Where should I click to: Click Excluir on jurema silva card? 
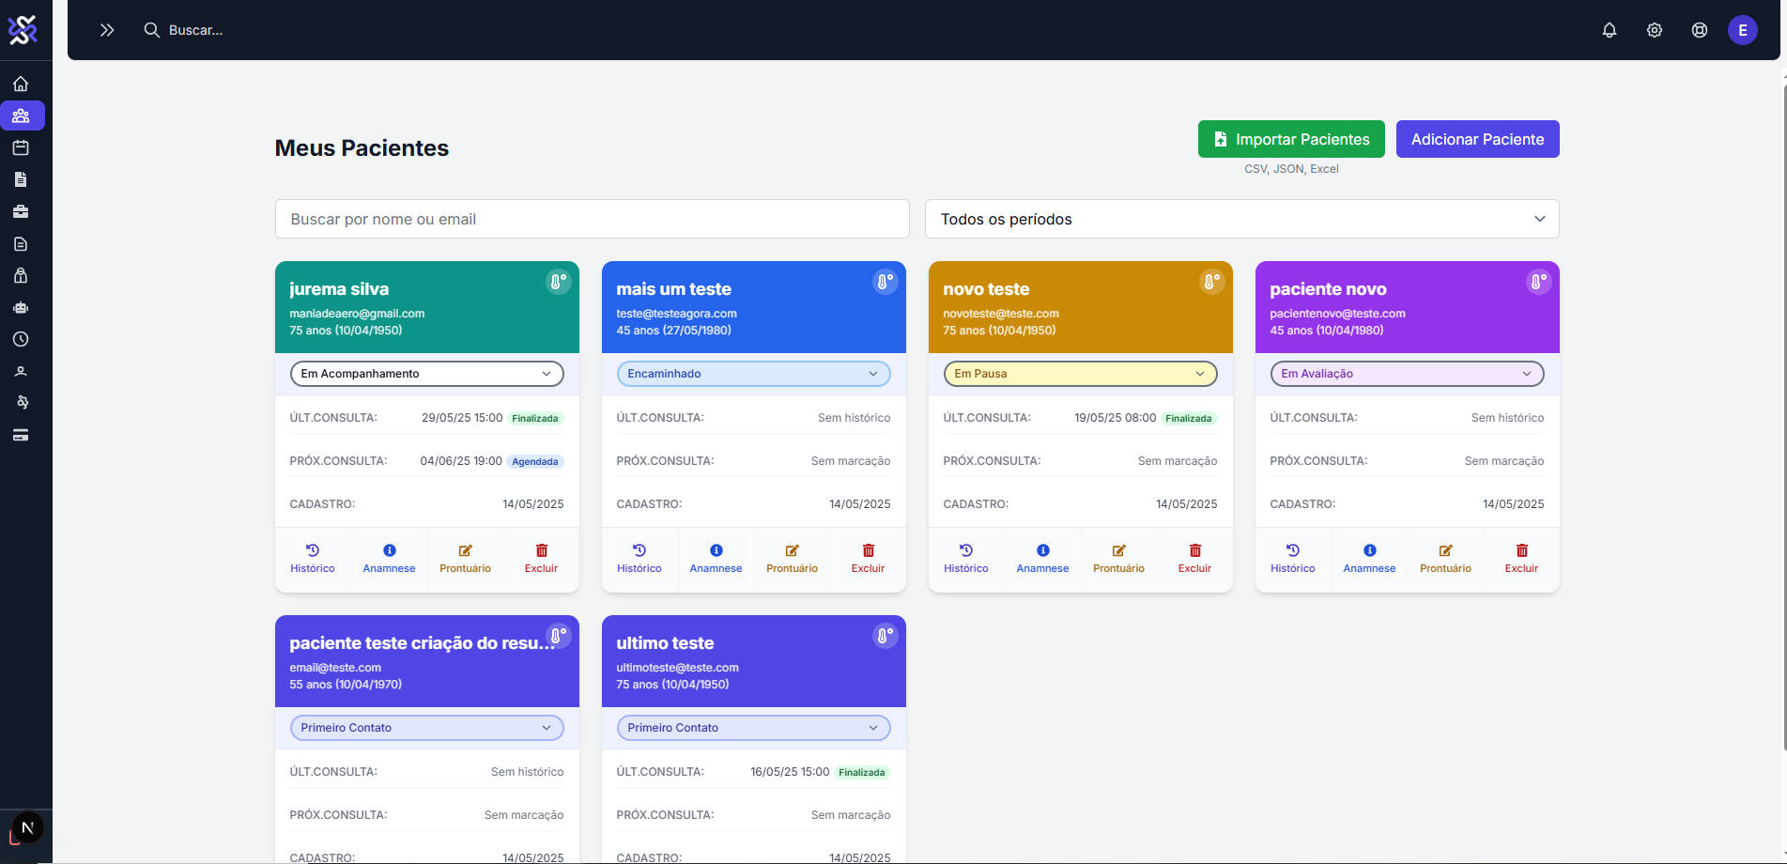click(541, 559)
